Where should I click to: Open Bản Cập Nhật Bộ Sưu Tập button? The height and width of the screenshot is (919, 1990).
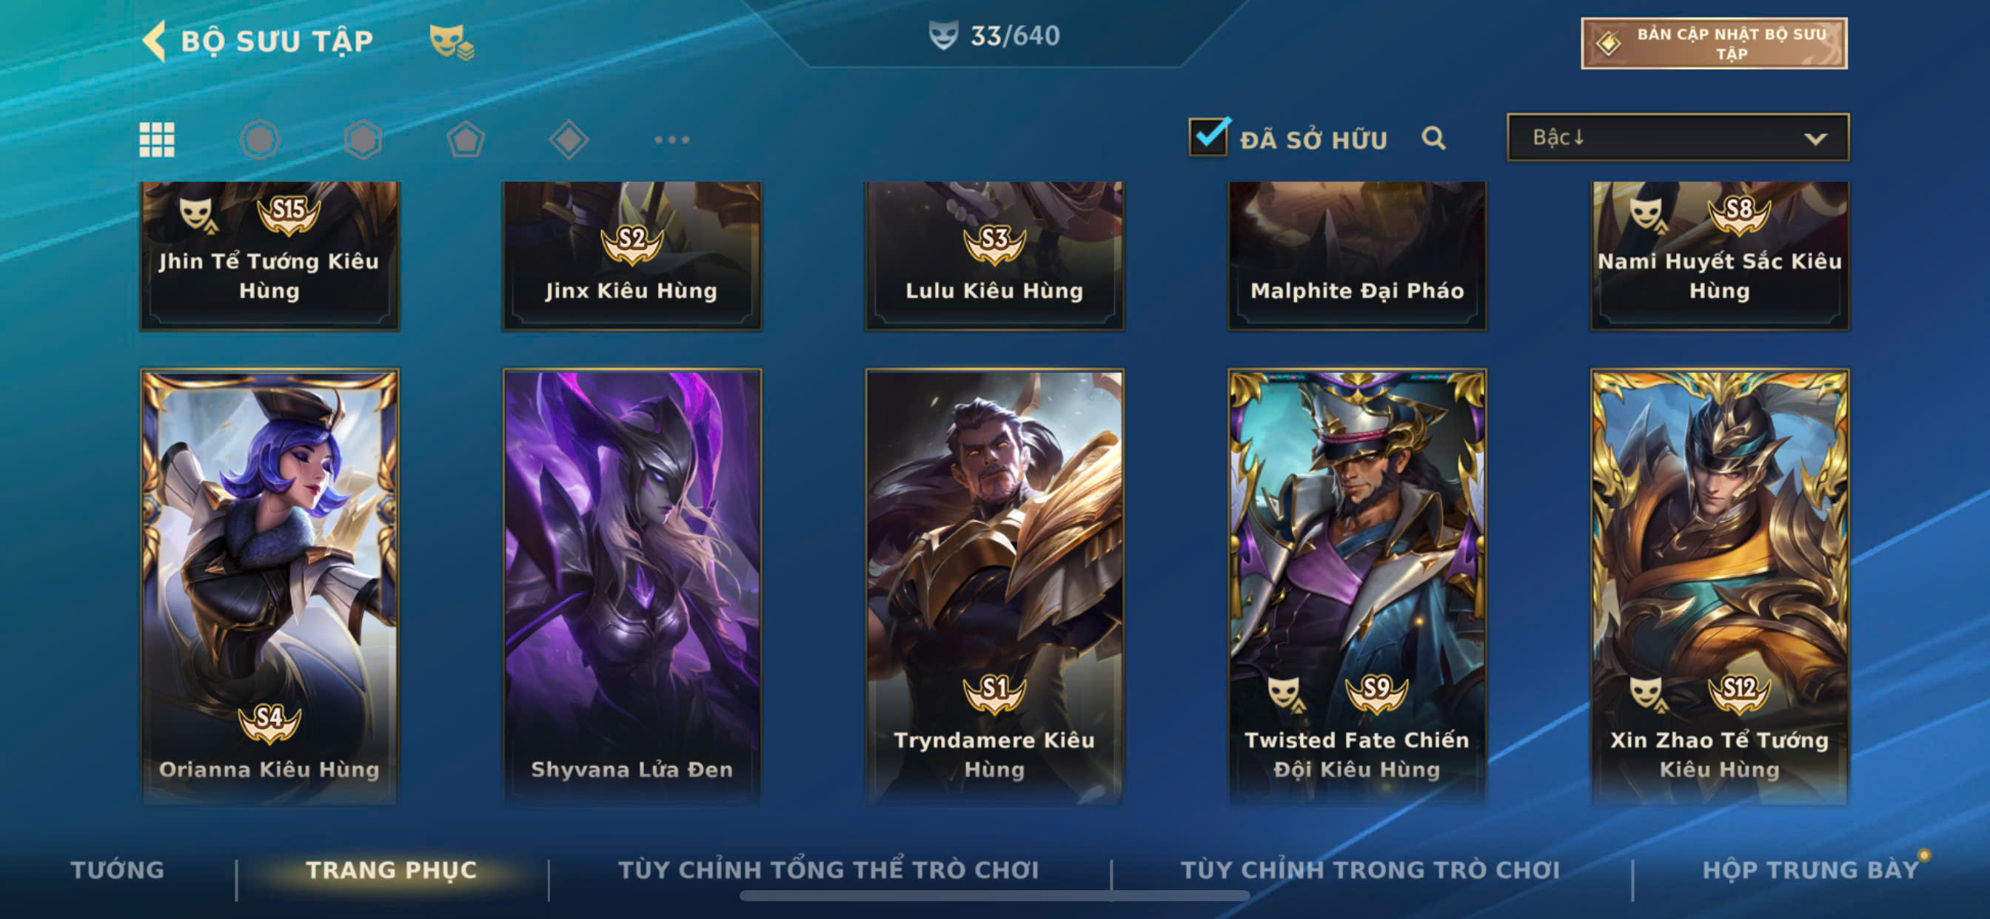1714,43
